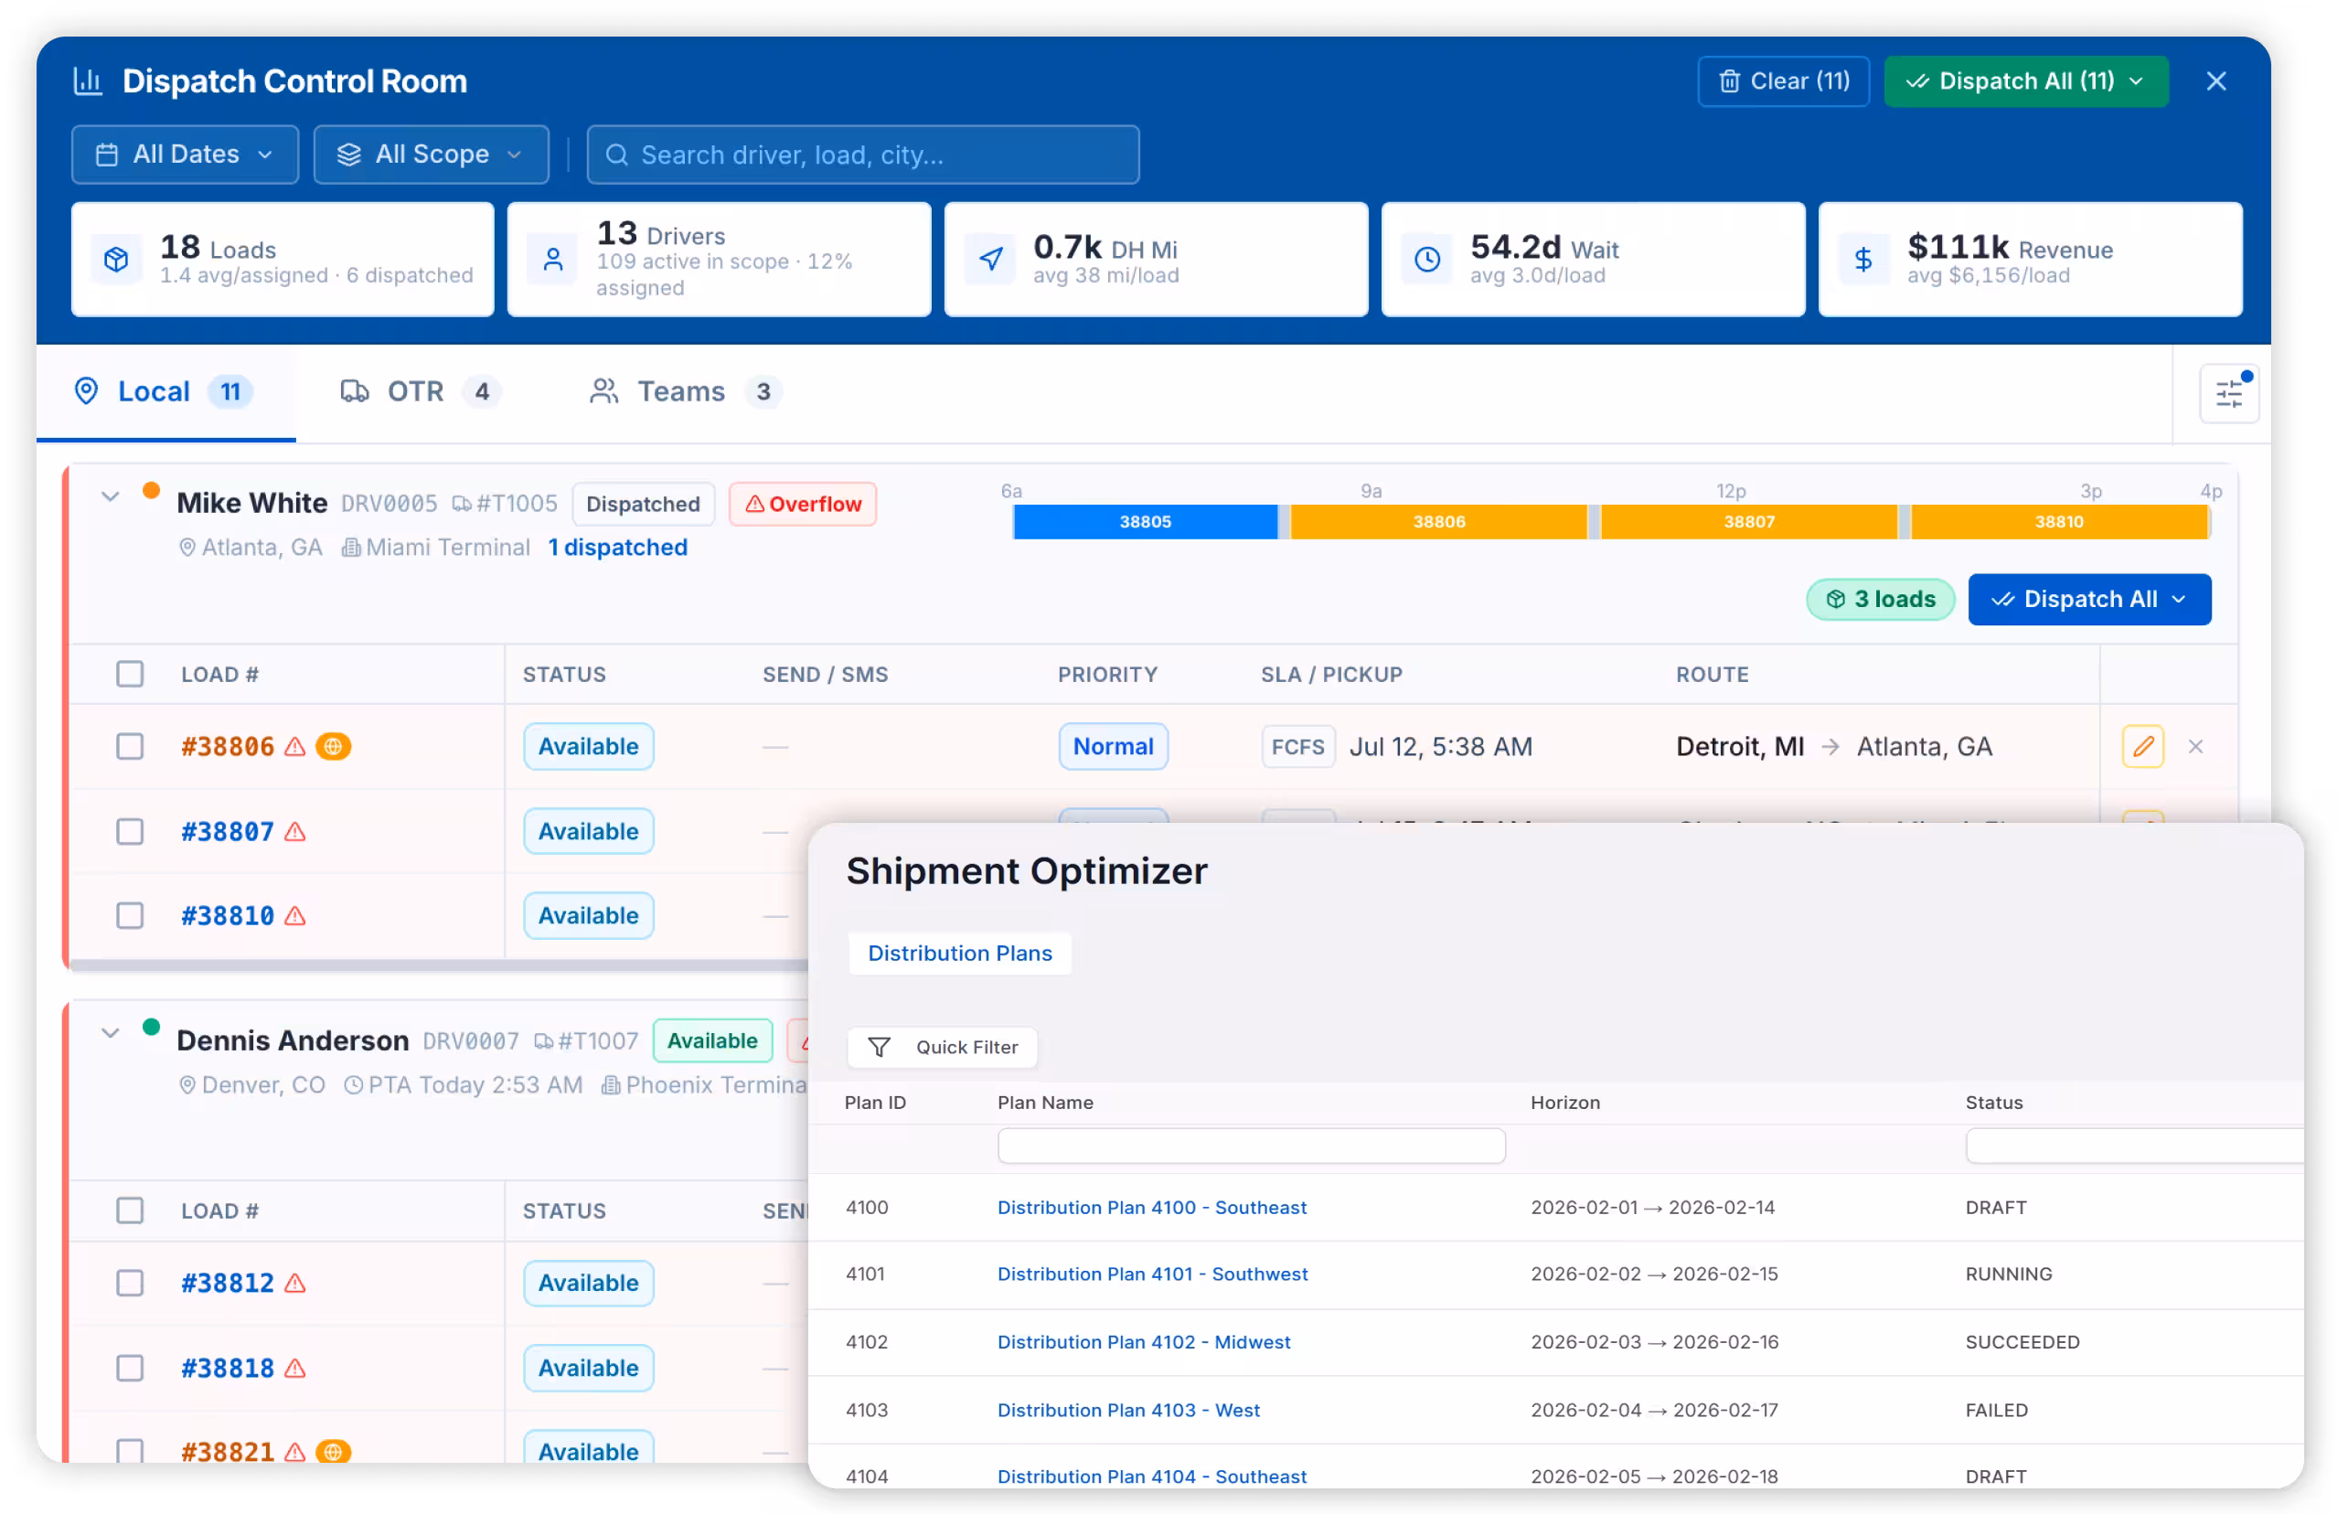Click the Plan Name filter input box
The width and height of the screenshot is (2348, 1514).
coord(1251,1146)
